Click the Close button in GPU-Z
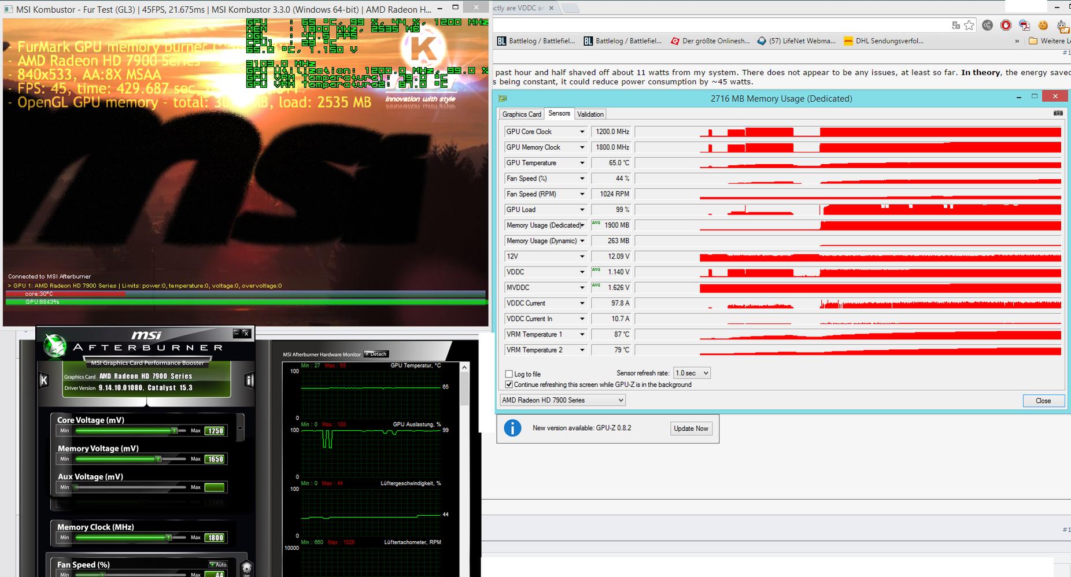The height and width of the screenshot is (577, 1071). [x=1043, y=401]
